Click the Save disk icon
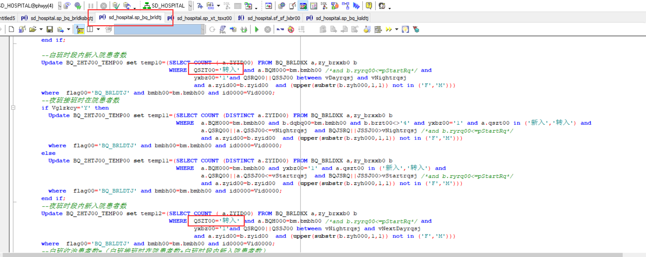The height and width of the screenshot is (257, 646). pos(50,29)
